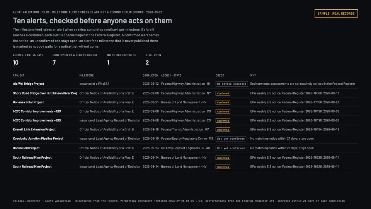
Task: Click Not yet confirmed tag for Kosciusko Pipeline
Action: 231,139
